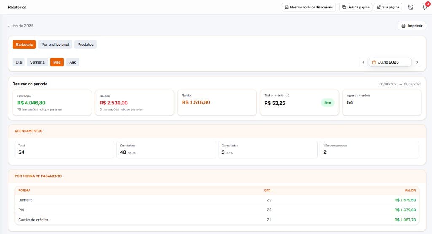The image size is (432, 234).
Task: Click the Imprimir button
Action: tap(412, 26)
